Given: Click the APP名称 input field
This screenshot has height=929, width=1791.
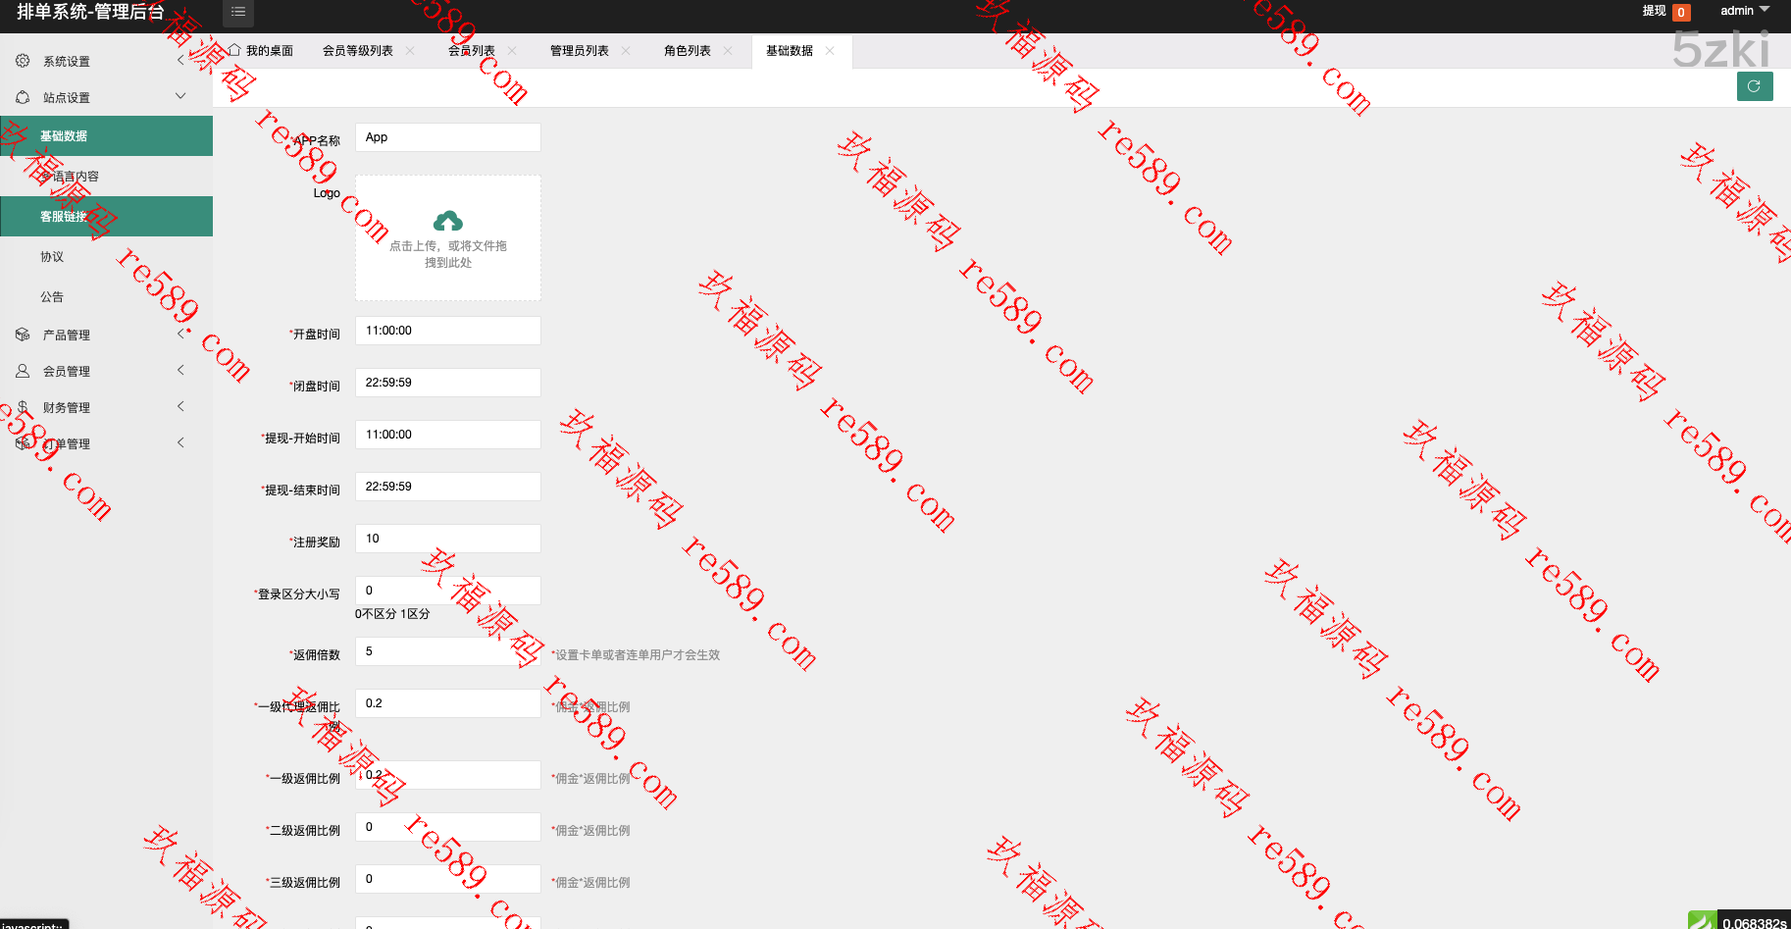Looking at the screenshot, I should [x=447, y=137].
